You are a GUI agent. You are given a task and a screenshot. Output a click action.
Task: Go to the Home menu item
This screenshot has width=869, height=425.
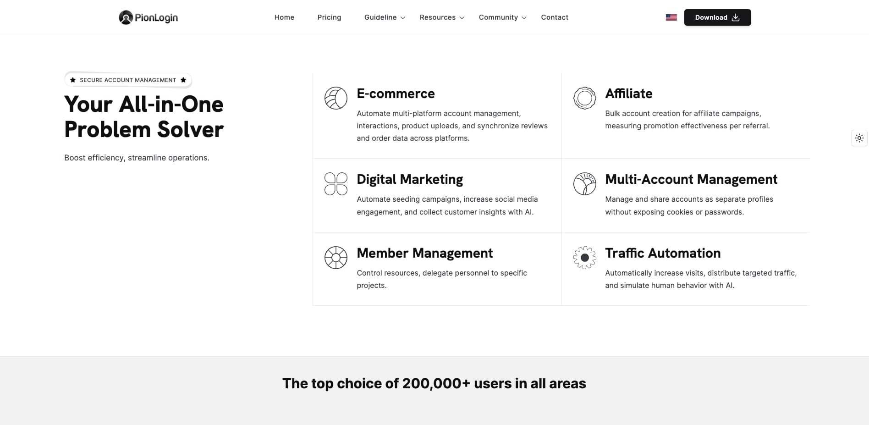[x=284, y=17]
